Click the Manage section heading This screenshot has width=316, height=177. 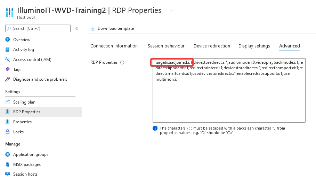pyautogui.click(x=13, y=144)
